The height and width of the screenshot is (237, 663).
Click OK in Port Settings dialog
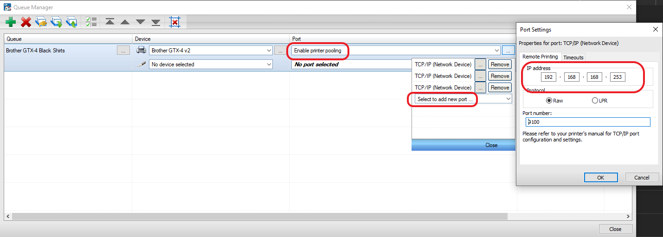point(600,178)
